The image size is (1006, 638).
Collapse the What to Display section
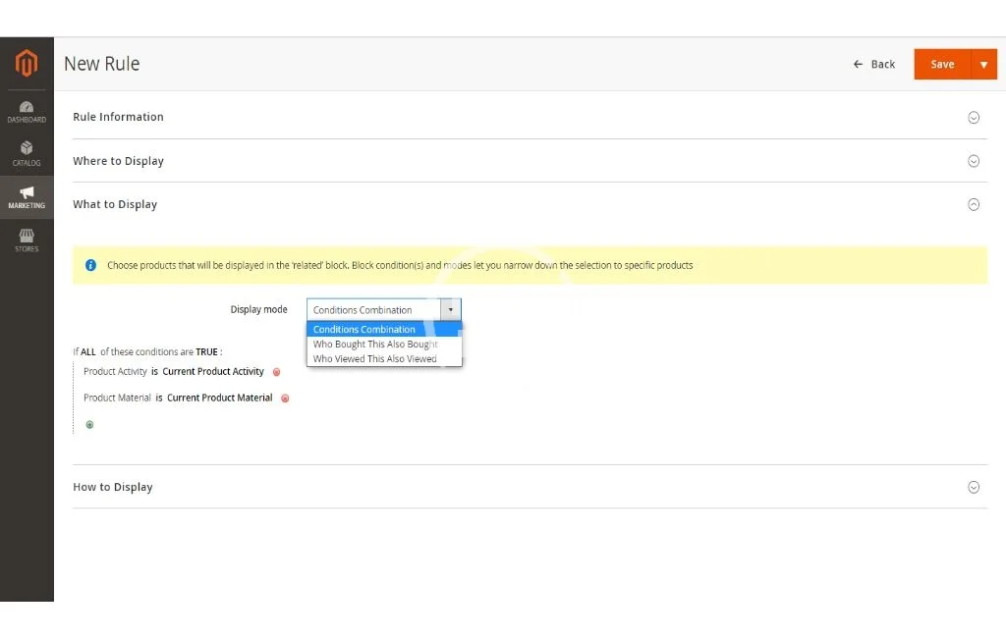click(x=974, y=204)
